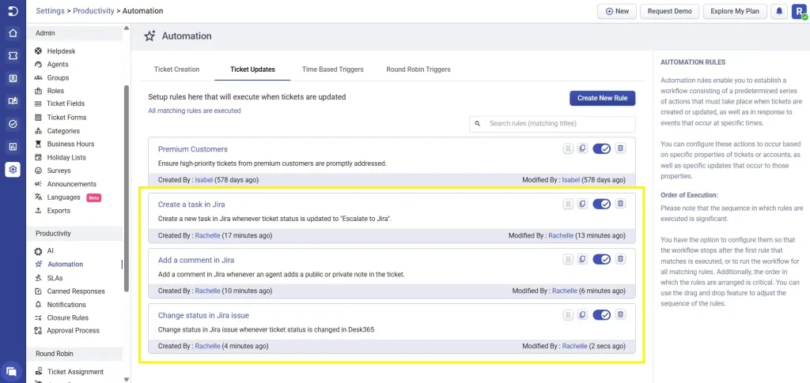Viewport: 810px width, 383px height.
Task: Click the sidebar vertical scrollbar thumb
Action: [126, 189]
